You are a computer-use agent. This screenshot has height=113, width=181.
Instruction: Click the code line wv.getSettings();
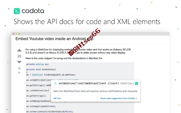pos(36,96)
